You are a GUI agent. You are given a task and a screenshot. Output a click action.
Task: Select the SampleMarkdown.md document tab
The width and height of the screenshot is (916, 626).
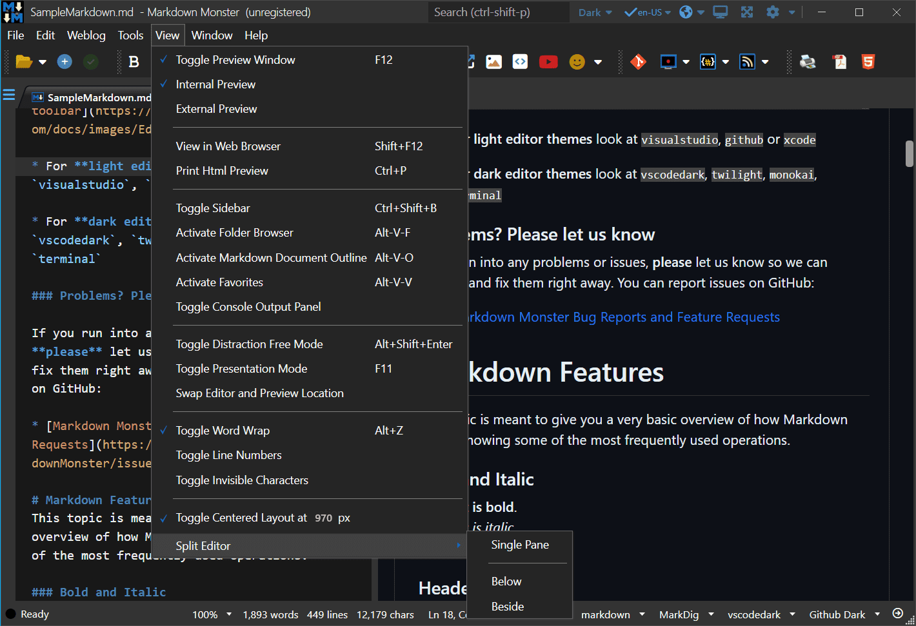(x=91, y=97)
